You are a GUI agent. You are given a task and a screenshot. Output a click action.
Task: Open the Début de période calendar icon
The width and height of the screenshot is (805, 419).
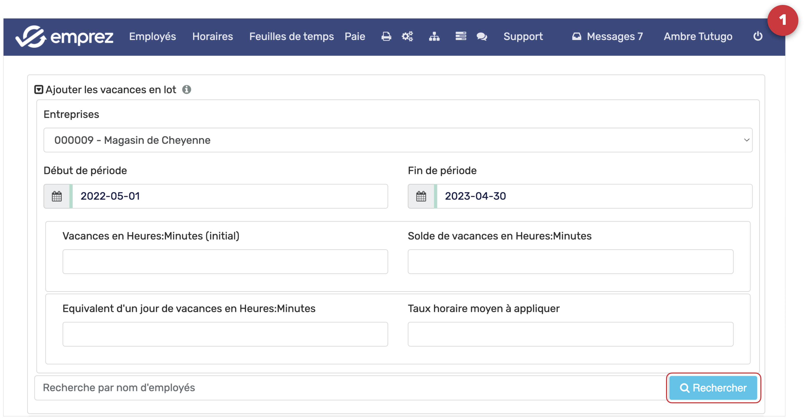coord(57,196)
